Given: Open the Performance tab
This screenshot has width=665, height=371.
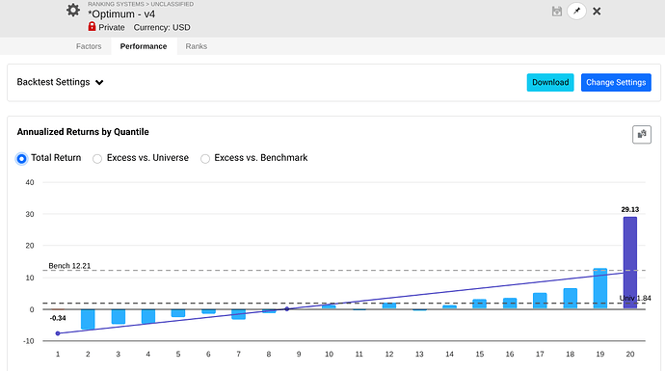Looking at the screenshot, I should [144, 46].
